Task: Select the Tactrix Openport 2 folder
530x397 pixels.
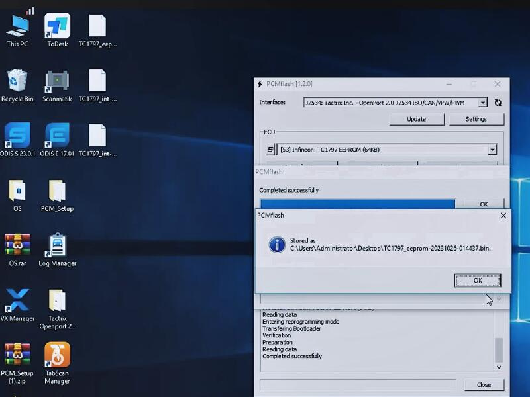Action: click(58, 302)
